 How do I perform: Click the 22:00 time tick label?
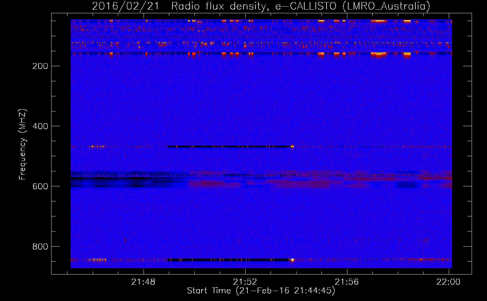pos(448,282)
